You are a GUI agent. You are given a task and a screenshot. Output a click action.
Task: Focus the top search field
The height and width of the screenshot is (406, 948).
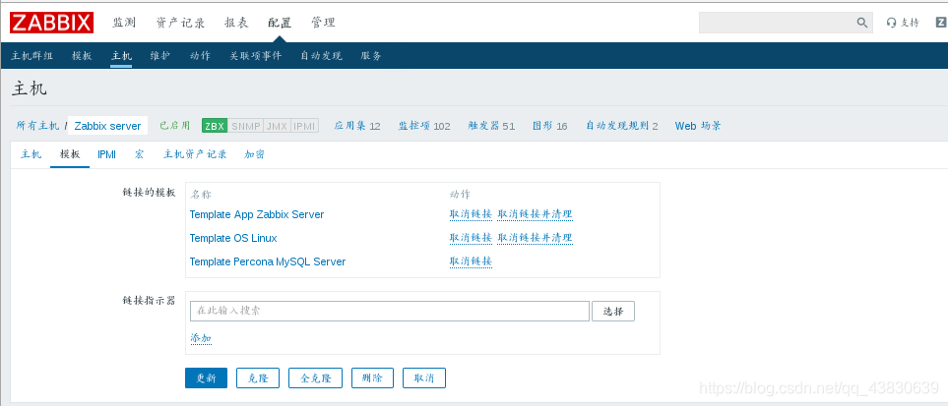tap(786, 23)
